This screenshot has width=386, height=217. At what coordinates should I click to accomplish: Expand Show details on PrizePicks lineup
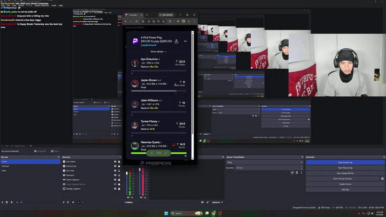click(x=158, y=52)
